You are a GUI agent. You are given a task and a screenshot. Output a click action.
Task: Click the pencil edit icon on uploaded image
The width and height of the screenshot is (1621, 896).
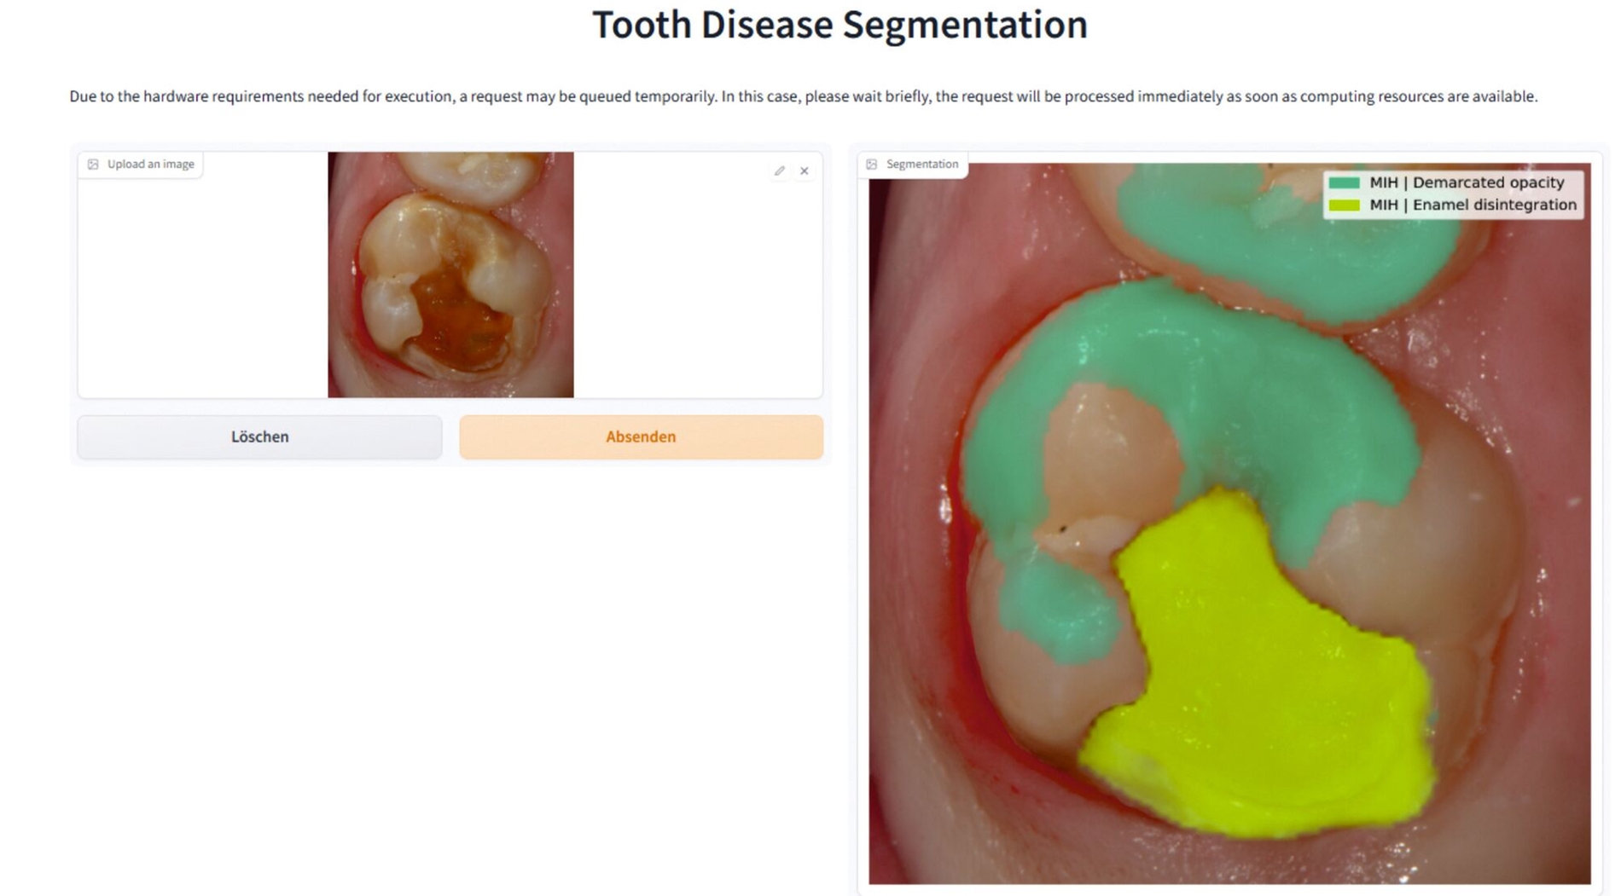779,171
